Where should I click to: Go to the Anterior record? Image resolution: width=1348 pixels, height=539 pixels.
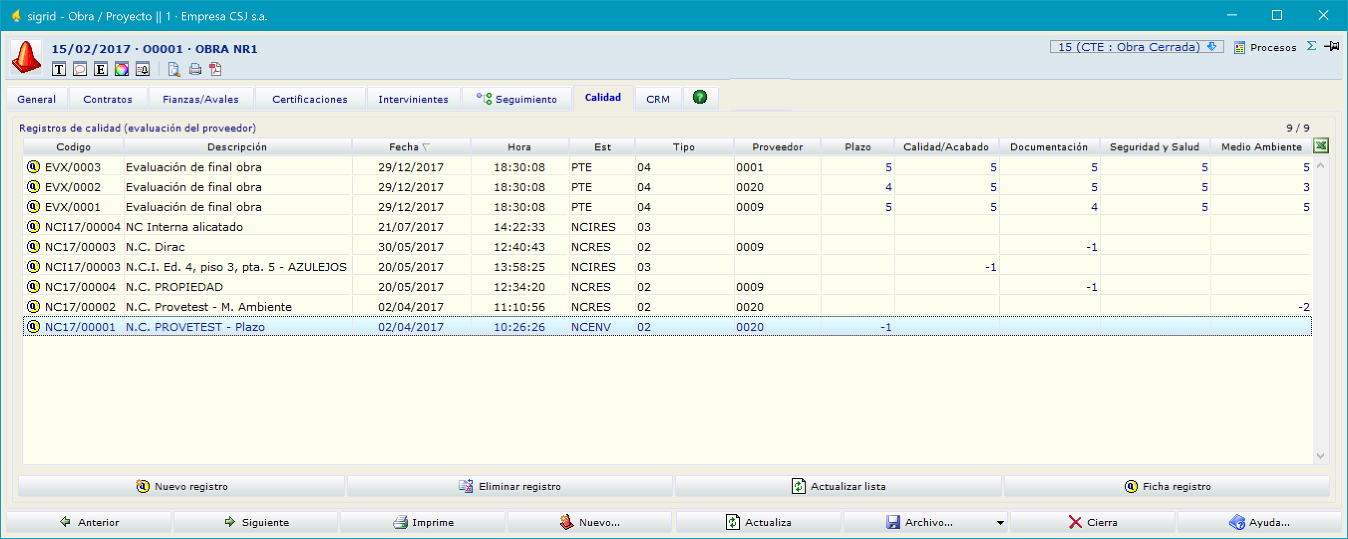point(89,522)
